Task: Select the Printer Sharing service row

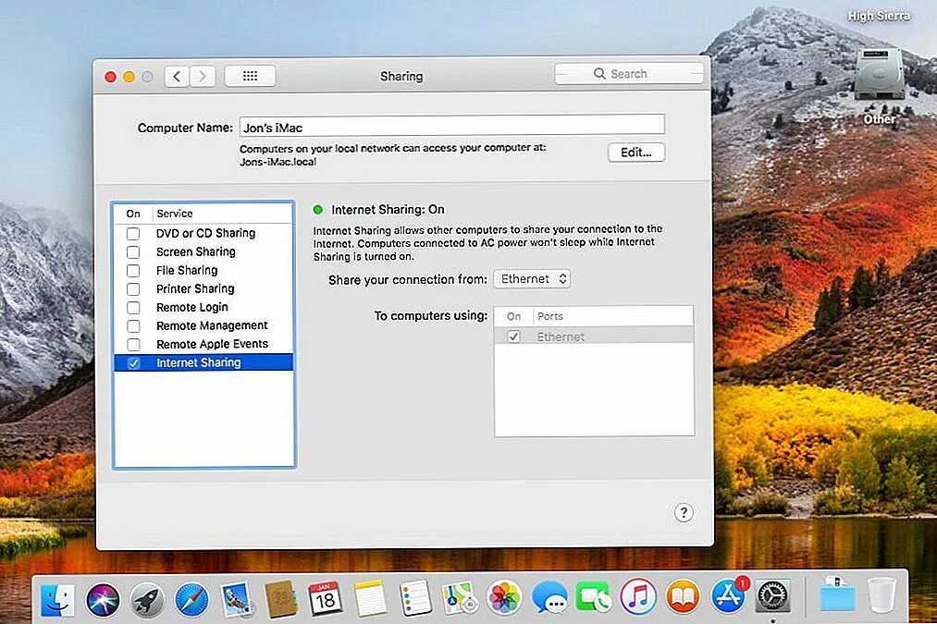Action: 203,289
